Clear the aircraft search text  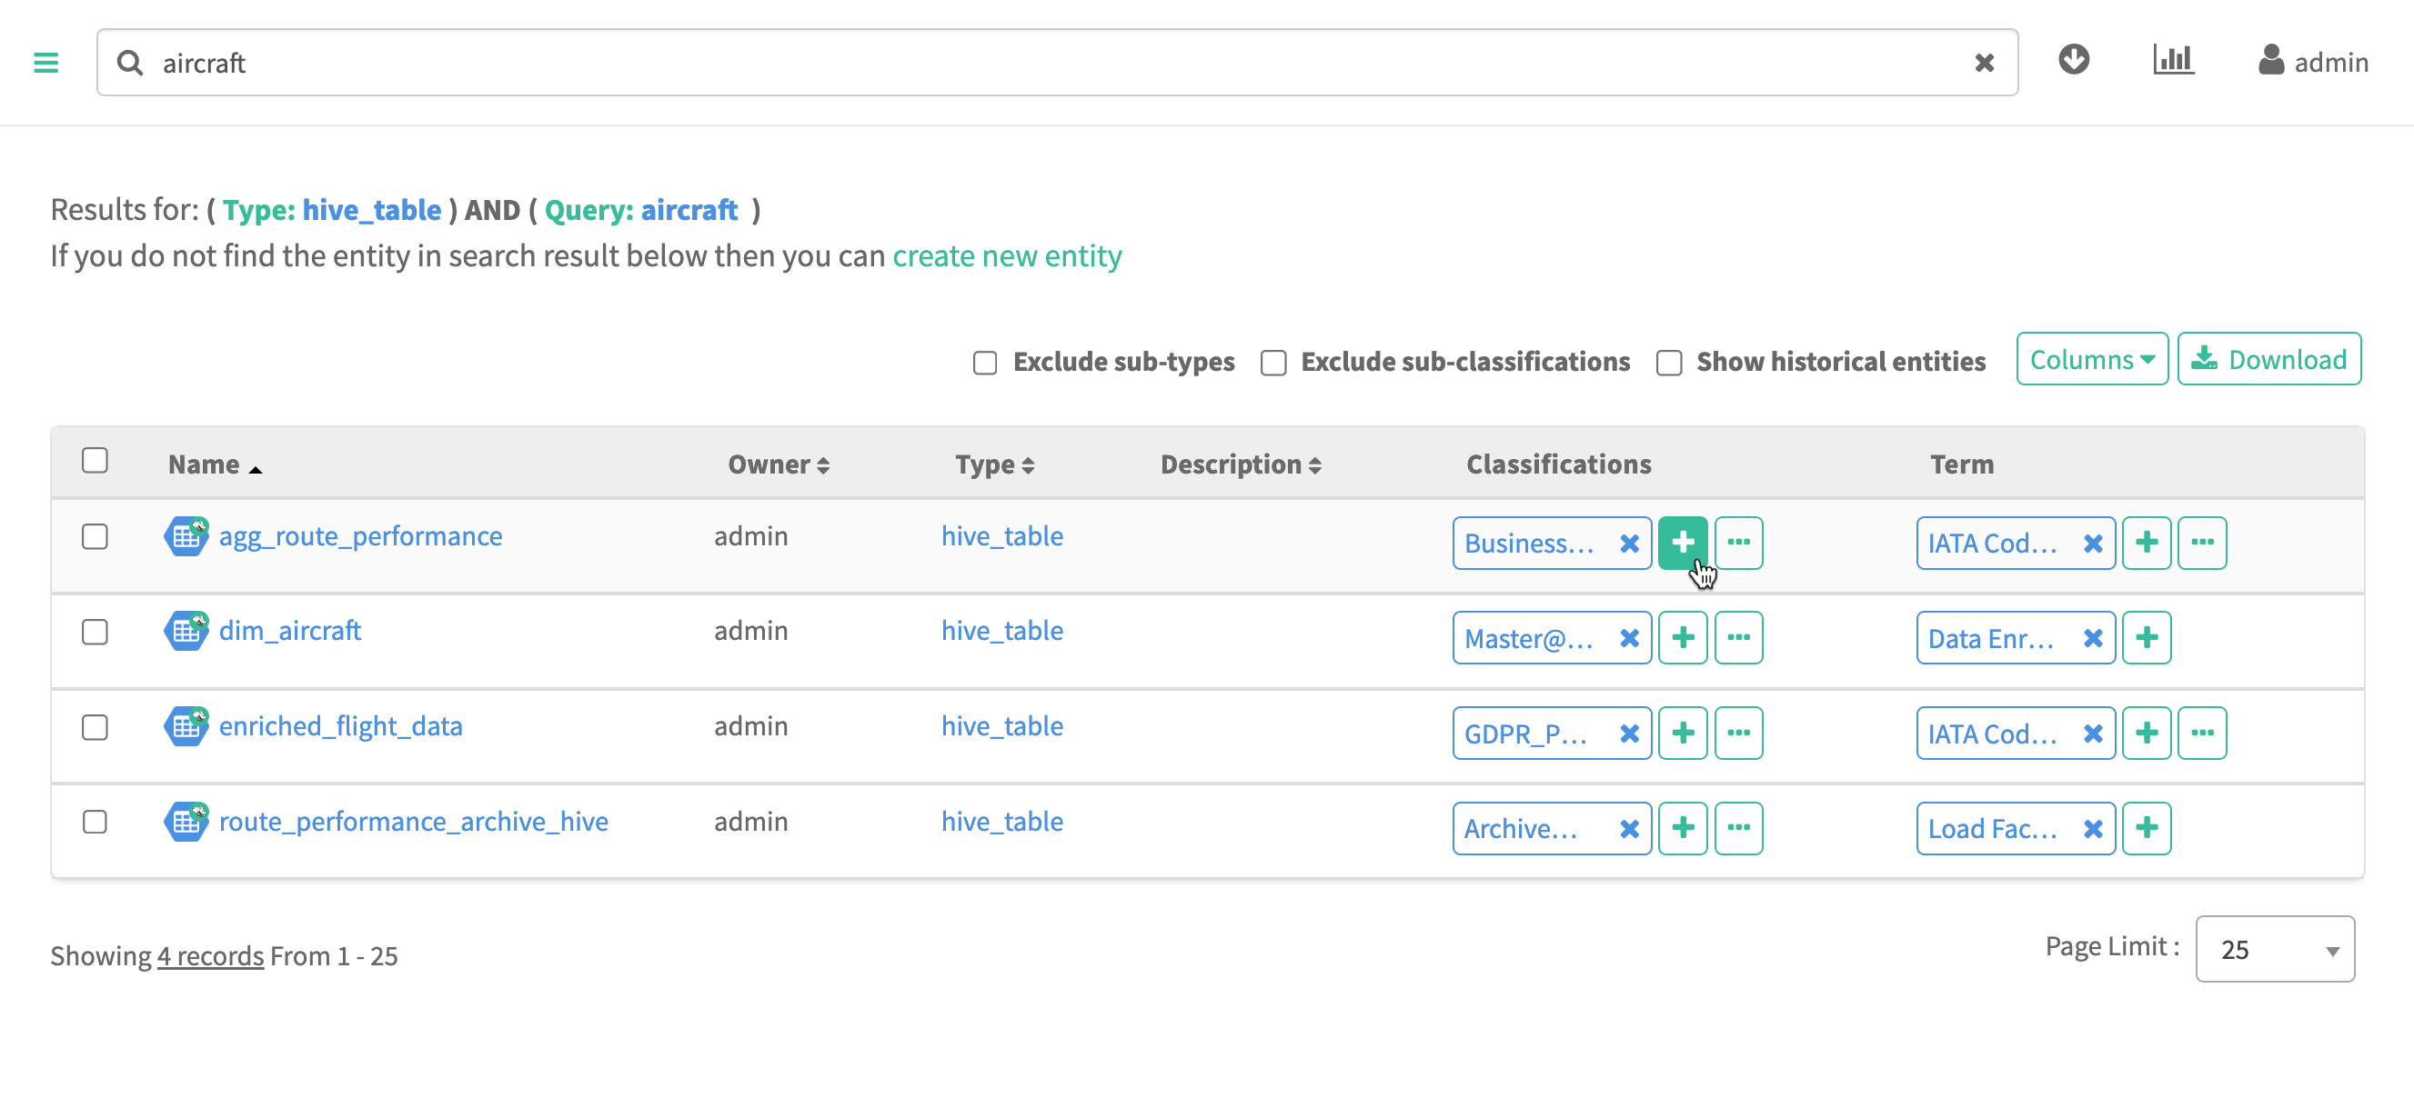(1984, 63)
